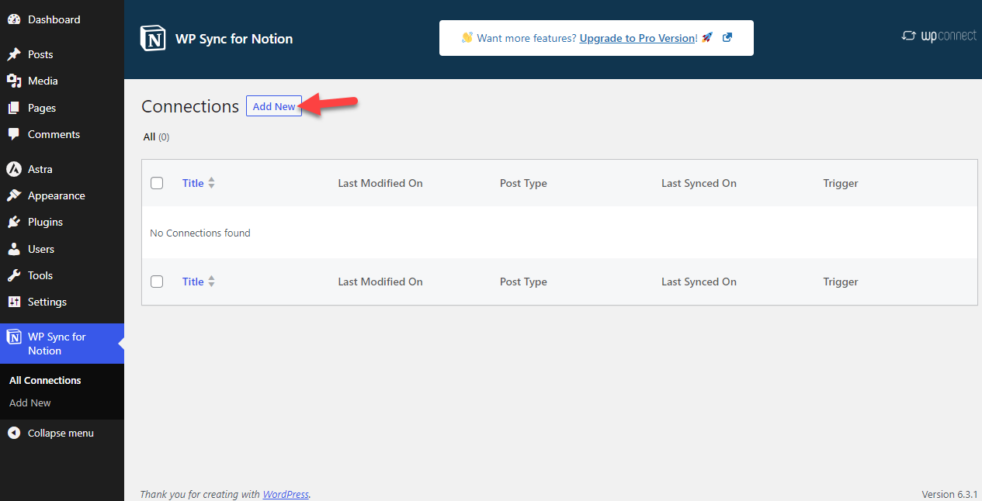The image size is (982, 501).
Task: Follow the Upgrade to Pro Version link
Action: pyautogui.click(x=637, y=38)
